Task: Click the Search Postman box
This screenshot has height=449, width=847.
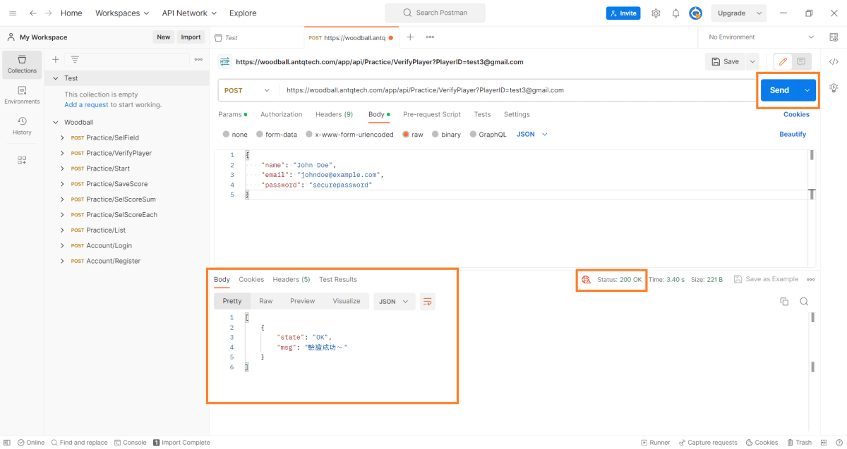Action: tap(435, 13)
